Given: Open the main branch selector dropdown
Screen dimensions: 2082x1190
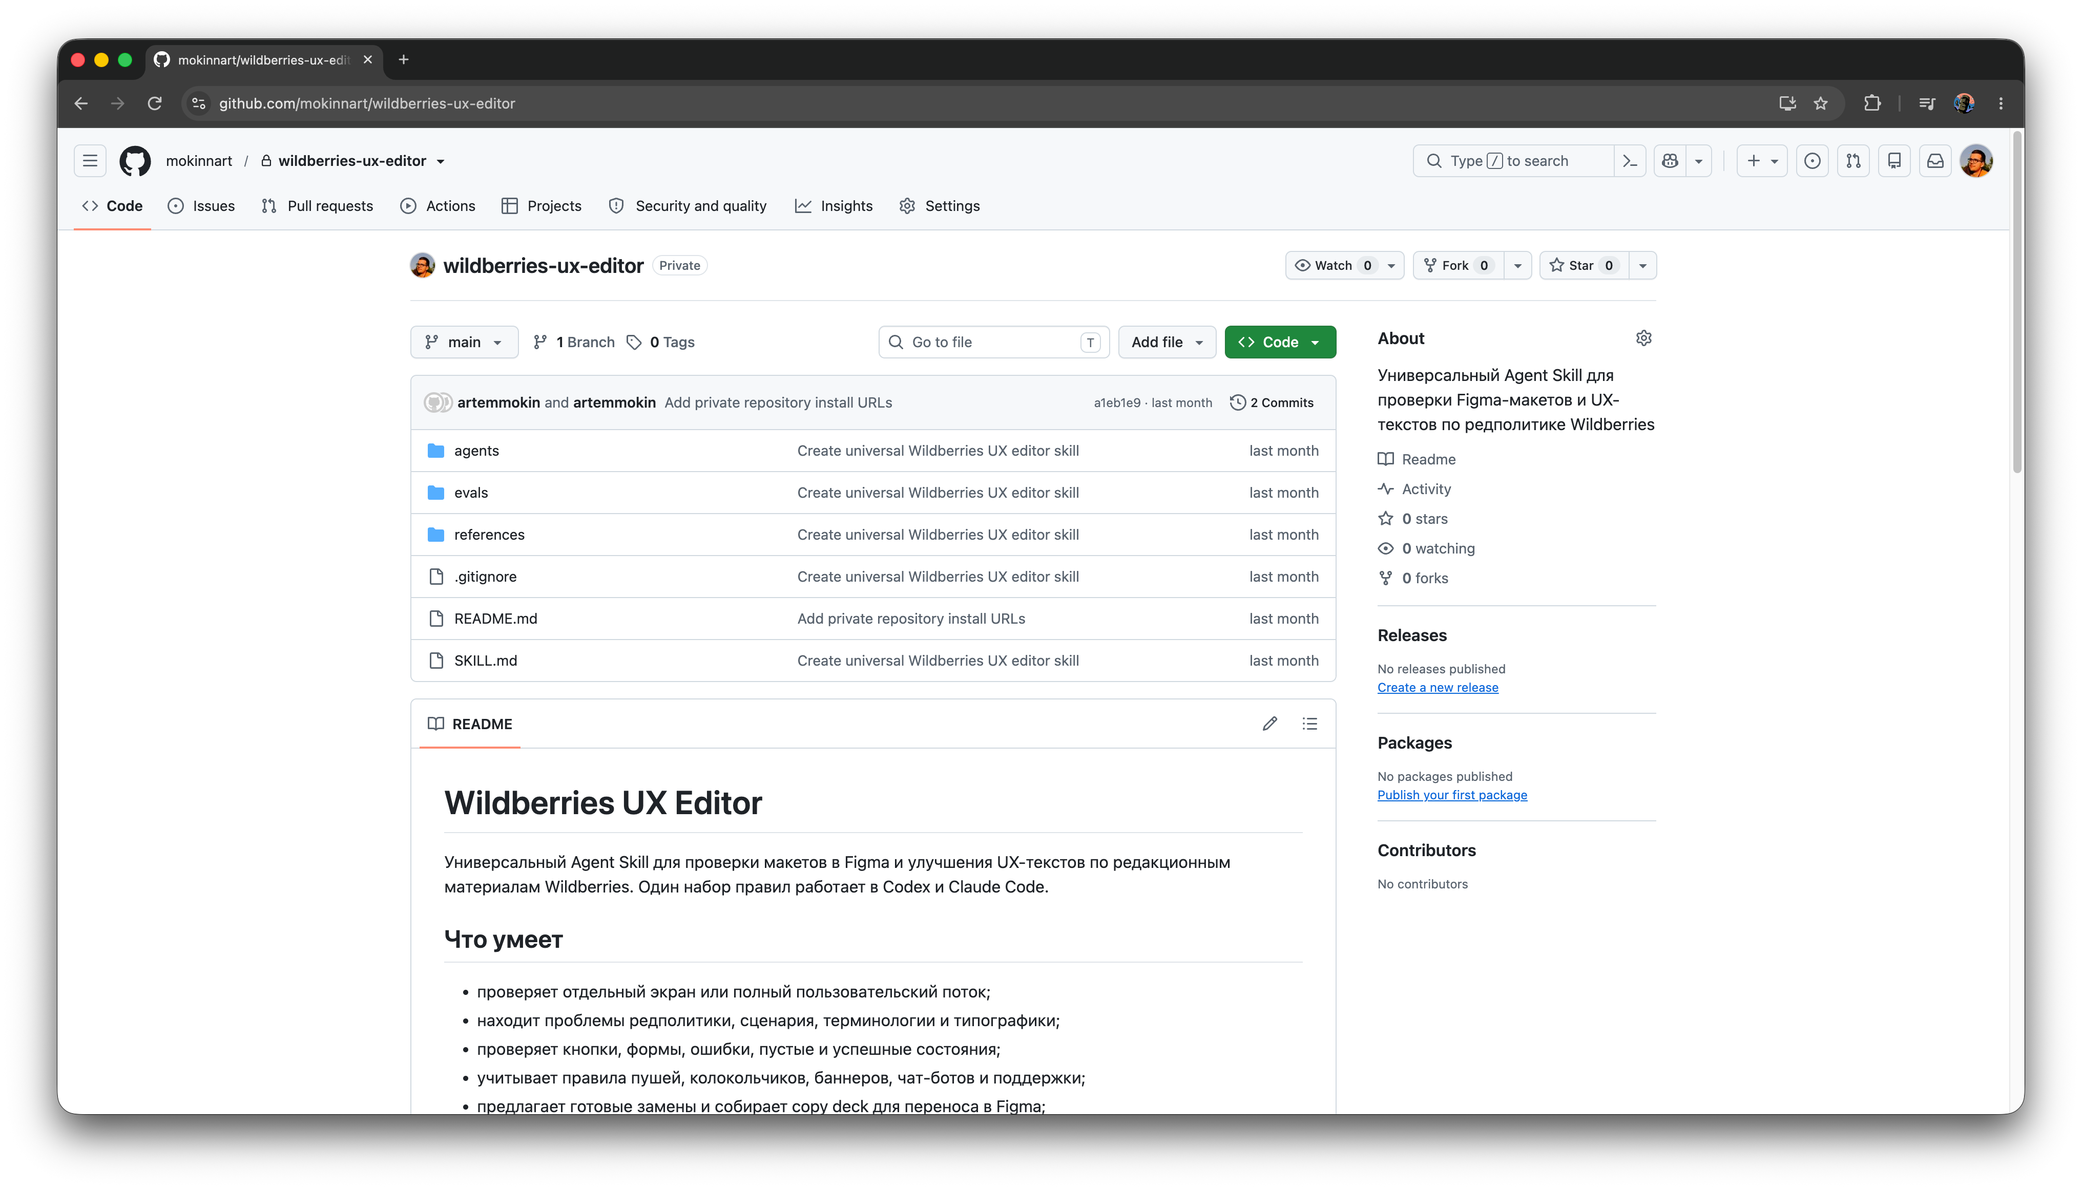Looking at the screenshot, I should click(464, 343).
